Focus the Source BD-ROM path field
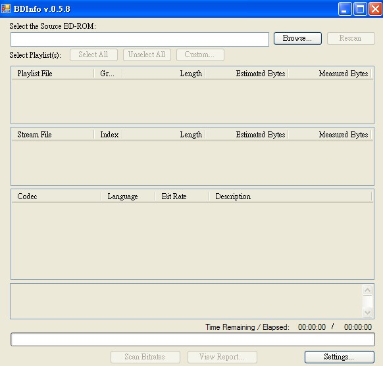Viewport: 383px width, 366px height. [x=140, y=39]
